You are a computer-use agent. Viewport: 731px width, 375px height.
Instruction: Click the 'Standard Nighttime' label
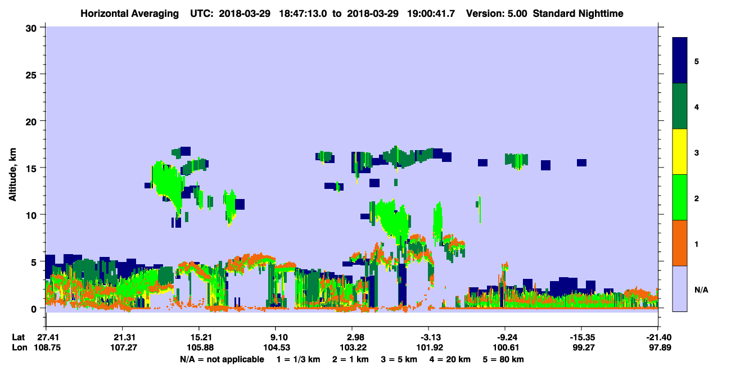click(x=579, y=13)
